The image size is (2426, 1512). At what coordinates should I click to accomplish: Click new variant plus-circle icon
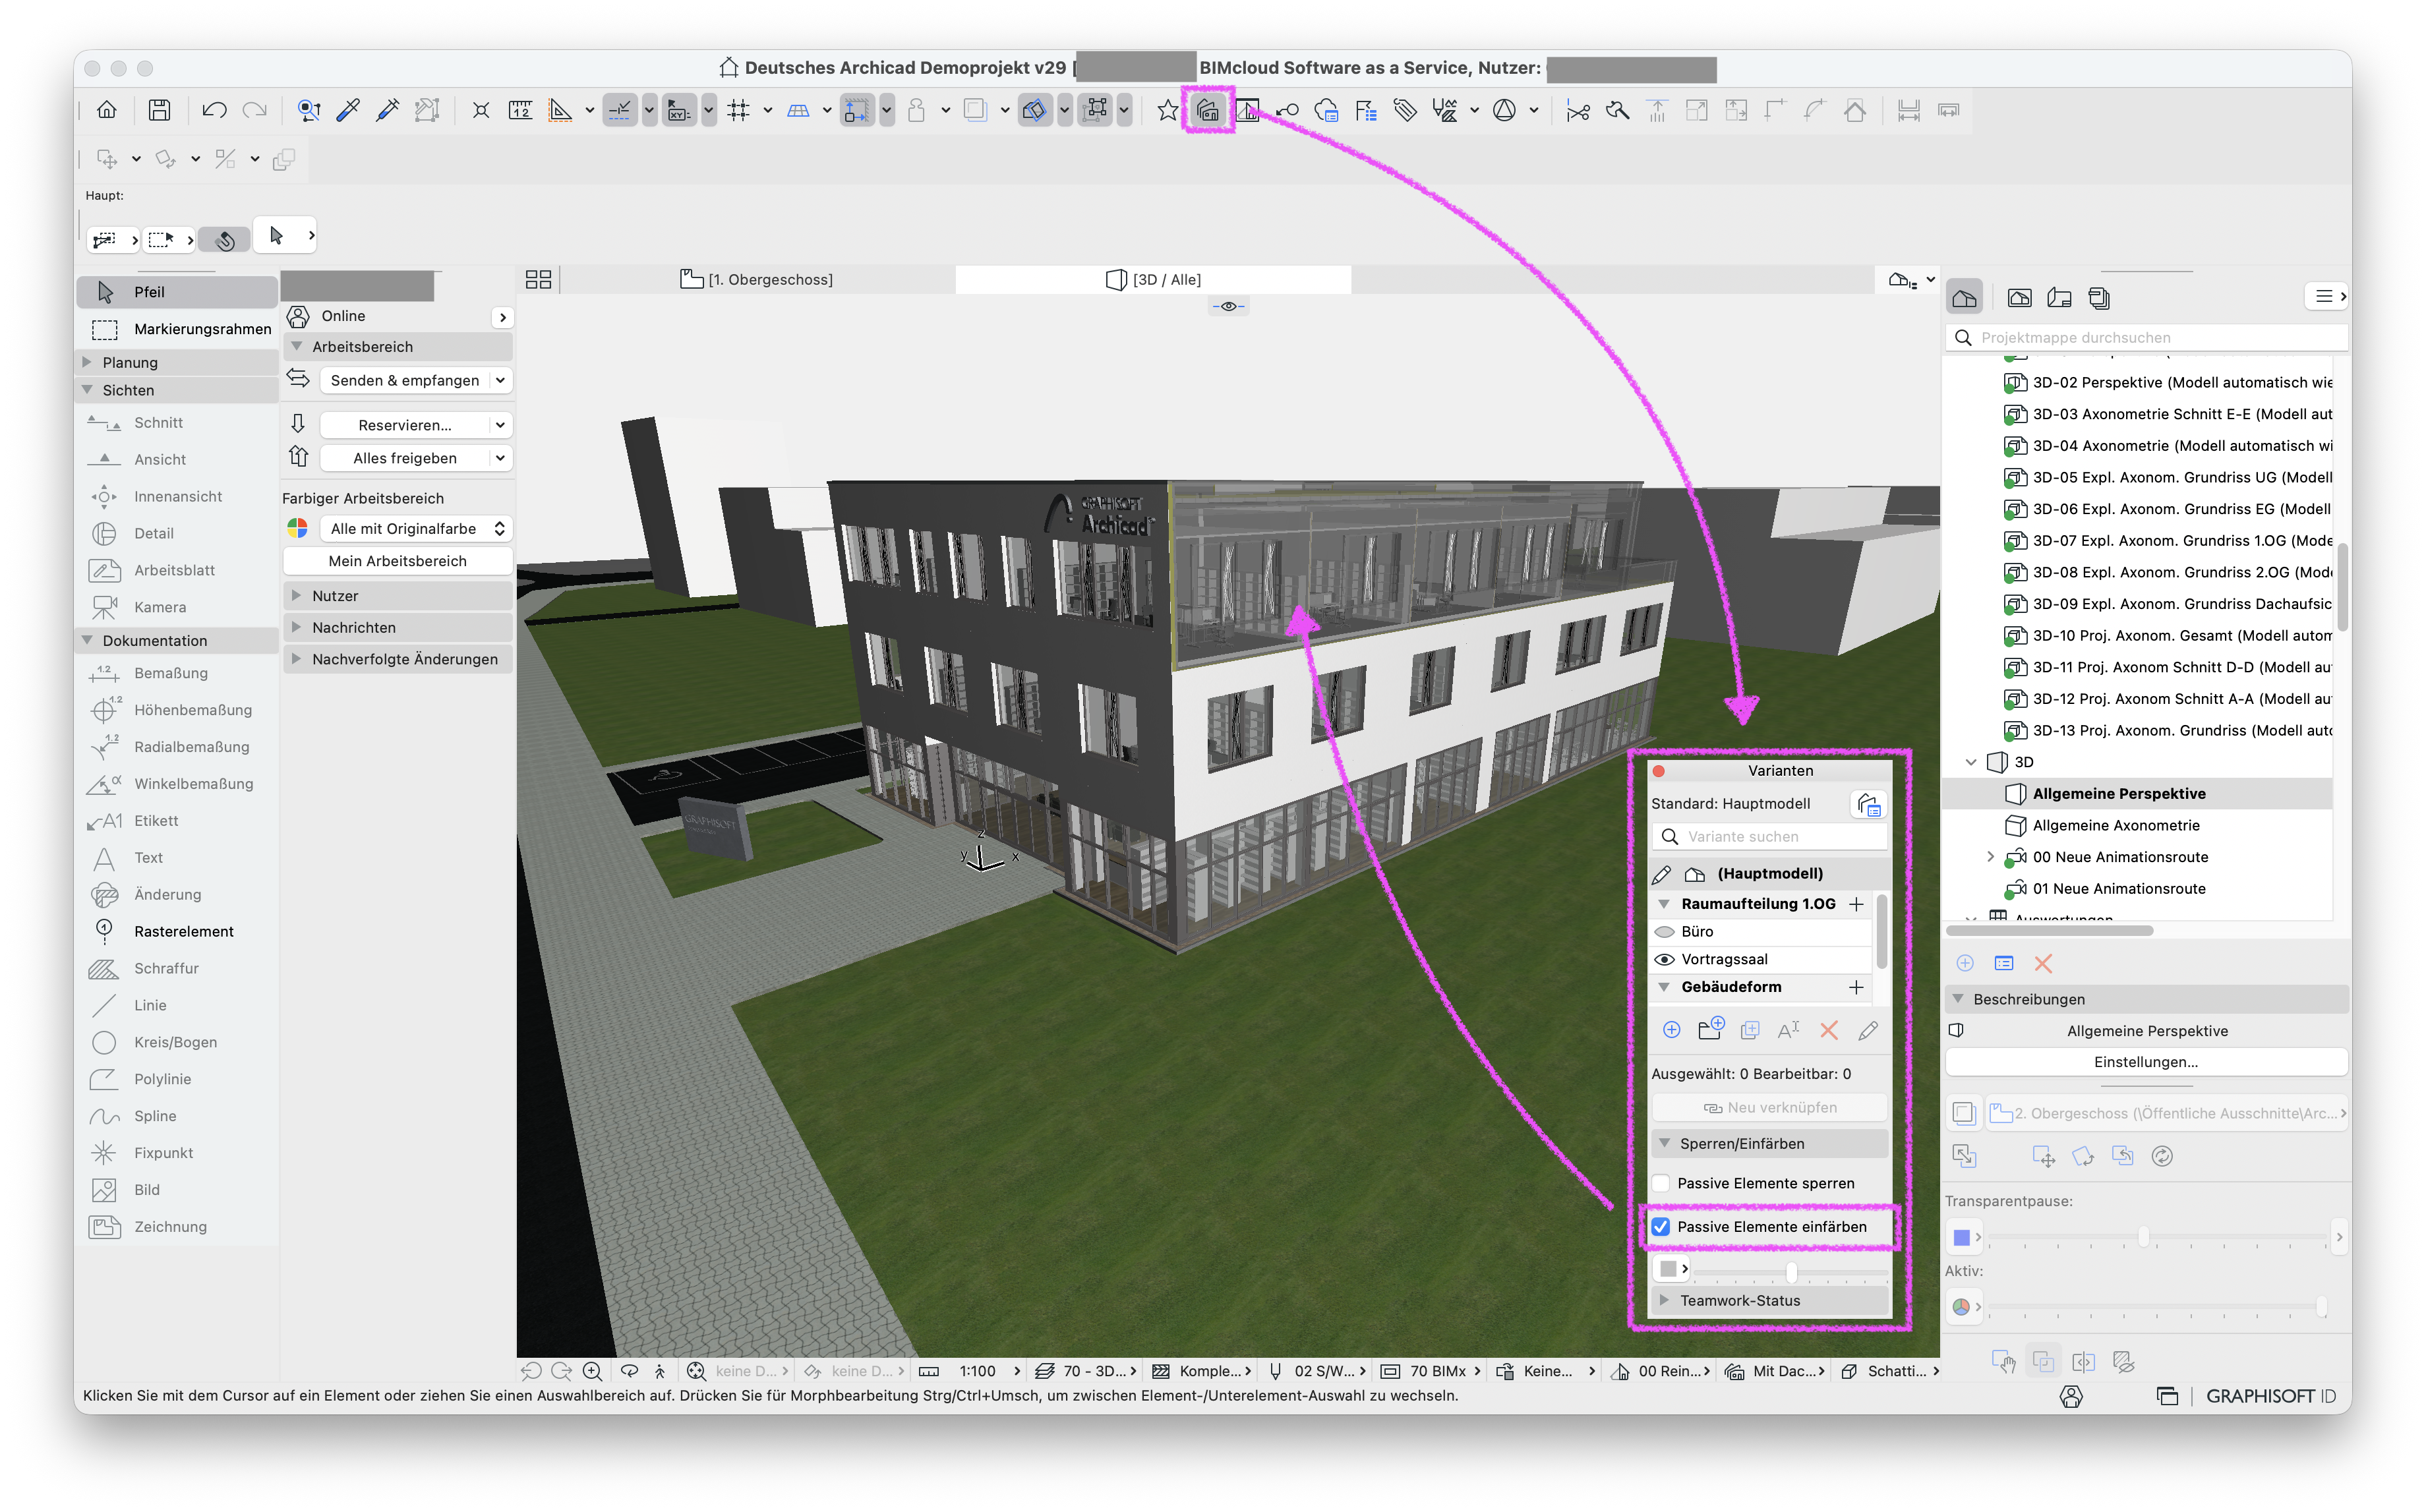[x=1671, y=1030]
